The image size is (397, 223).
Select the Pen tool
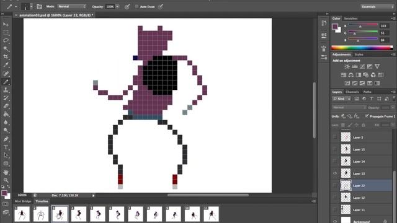click(6, 139)
